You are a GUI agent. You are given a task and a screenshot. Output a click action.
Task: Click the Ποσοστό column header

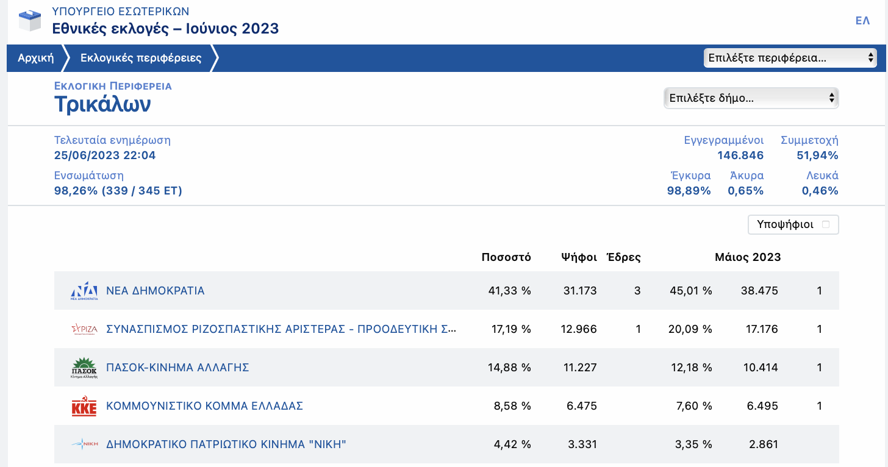coord(506,257)
